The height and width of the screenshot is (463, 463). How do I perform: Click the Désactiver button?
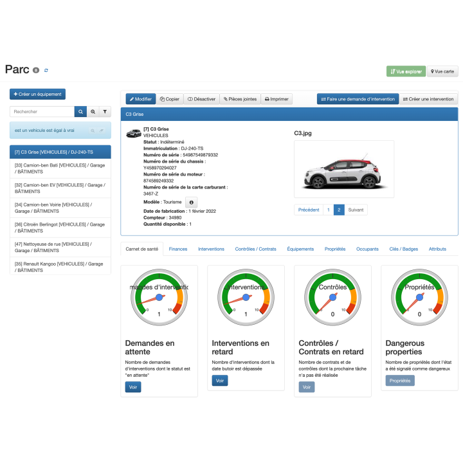point(201,99)
